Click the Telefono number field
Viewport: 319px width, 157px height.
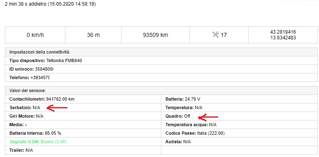[40, 77]
